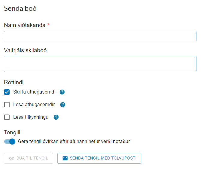Screen dimensions: 201x170
Task: Click the Valfrjáls skilaboð field label
Action: (x=25, y=50)
